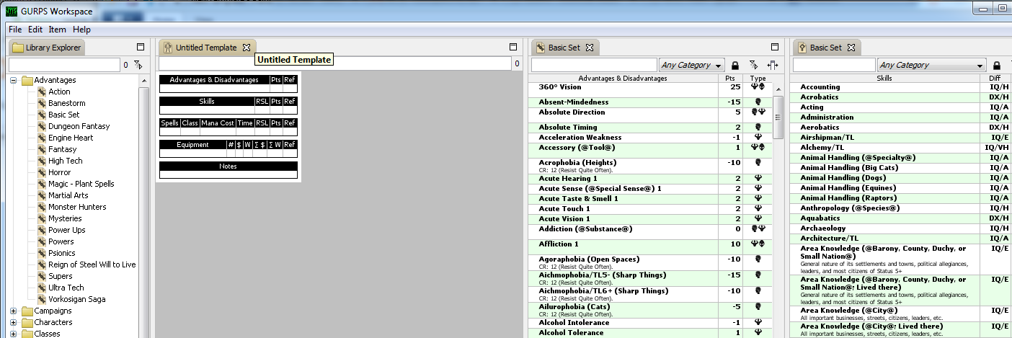Viewport: 1012px width, 338px height.
Task: Open the File menu
Action: 15,30
